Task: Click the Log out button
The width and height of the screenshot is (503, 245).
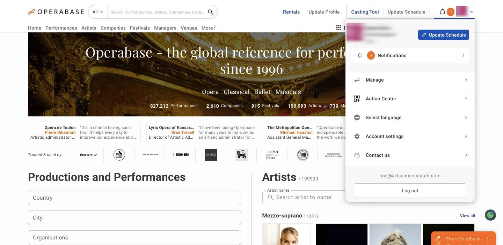Action: [410, 191]
